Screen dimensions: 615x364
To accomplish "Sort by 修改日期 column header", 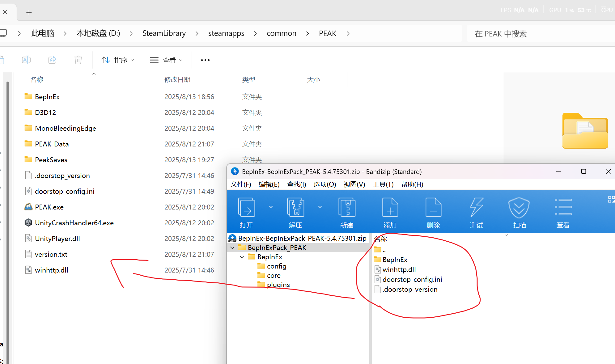I will [x=177, y=80].
